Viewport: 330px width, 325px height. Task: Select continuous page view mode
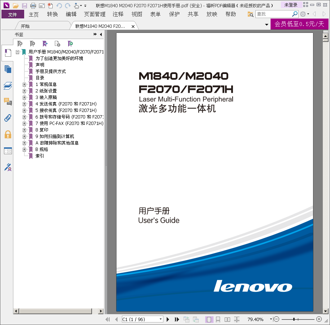click(x=218, y=320)
